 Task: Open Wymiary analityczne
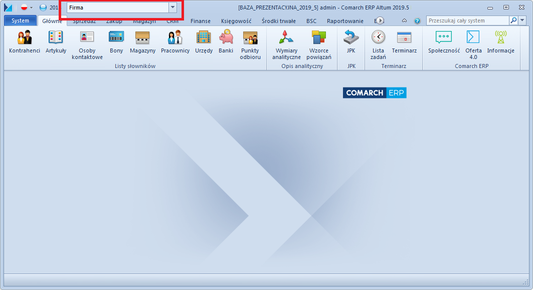click(x=286, y=44)
